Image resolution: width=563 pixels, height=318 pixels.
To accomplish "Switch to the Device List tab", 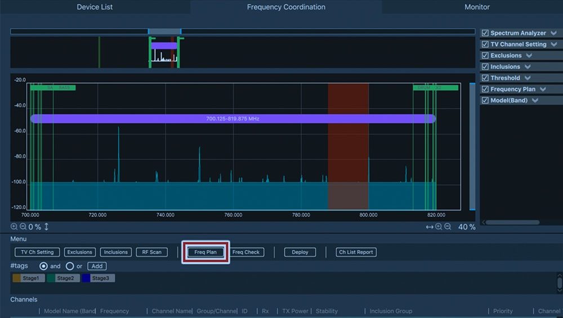I will (95, 7).
